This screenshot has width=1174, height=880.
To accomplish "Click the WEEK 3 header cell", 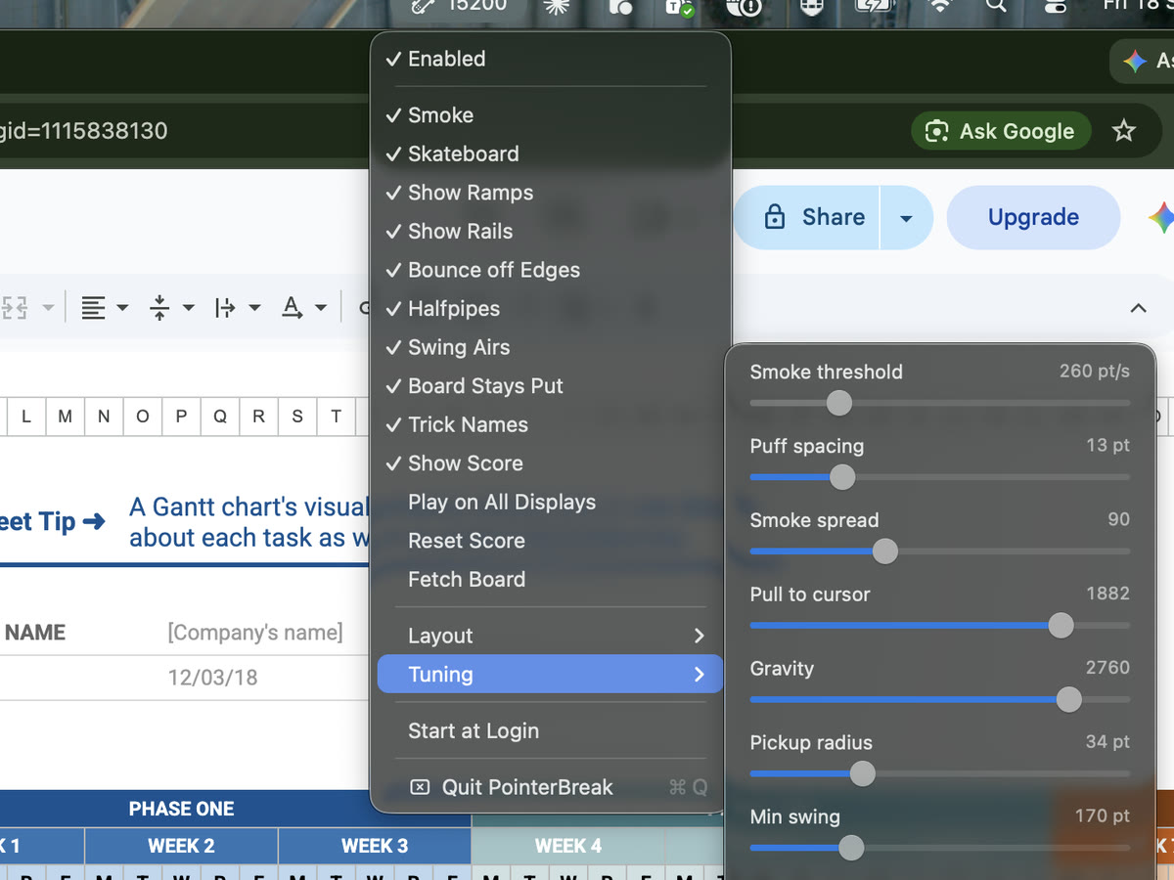I will pyautogui.click(x=375, y=846).
